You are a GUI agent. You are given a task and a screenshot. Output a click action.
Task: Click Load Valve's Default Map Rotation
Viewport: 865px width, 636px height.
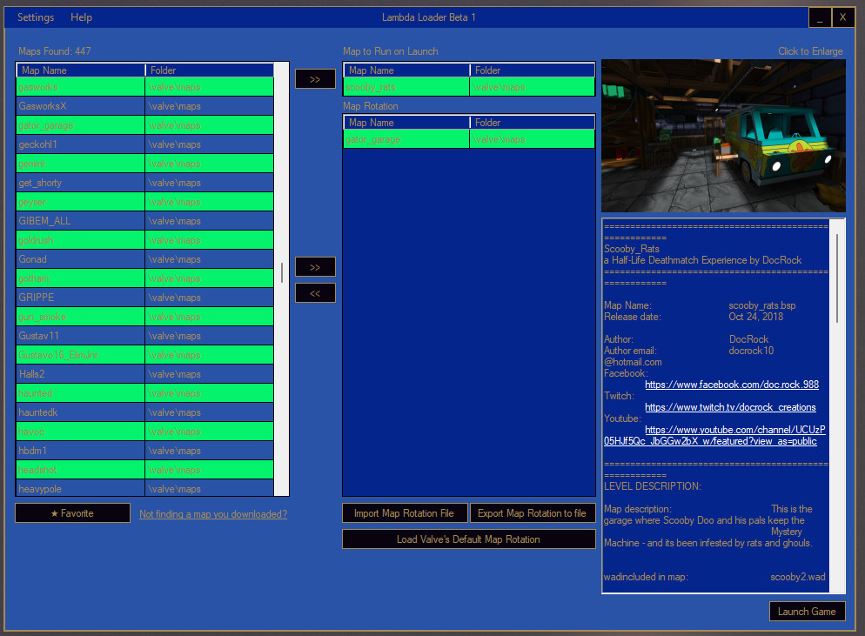pos(469,539)
